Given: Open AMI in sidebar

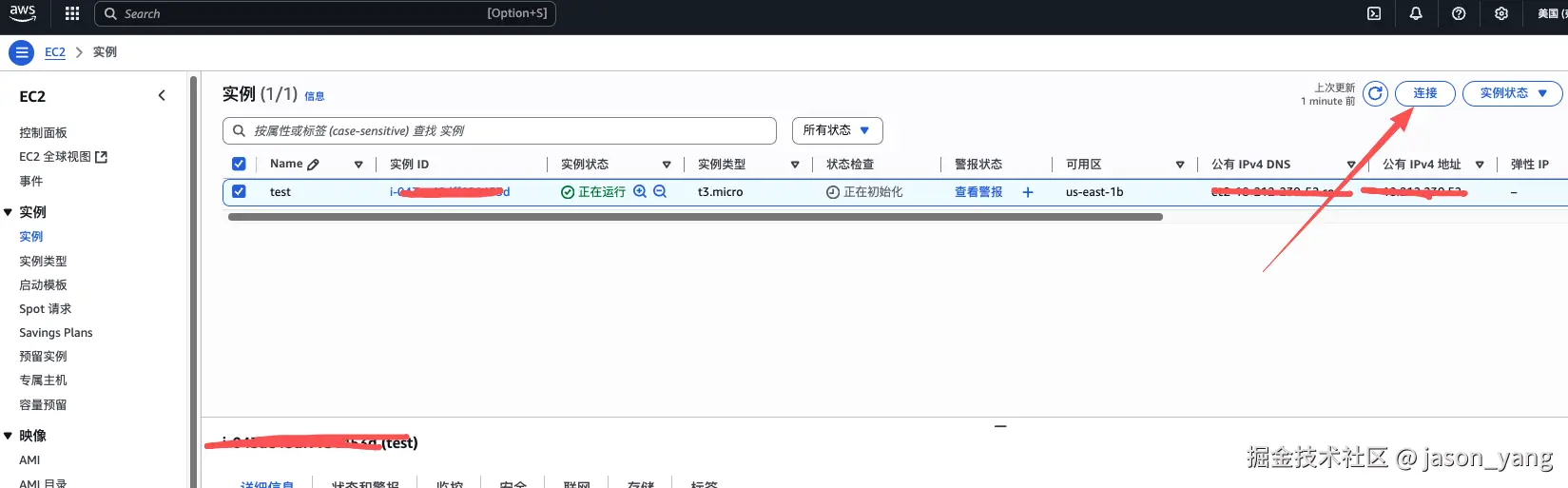Looking at the screenshot, I should (x=29, y=459).
